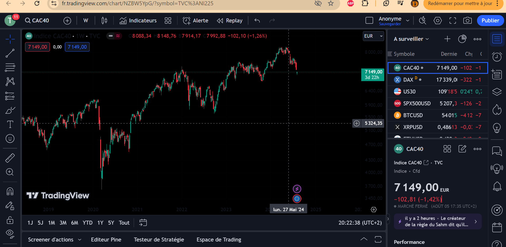Undo the last chart action
Image resolution: width=506 pixels, height=247 pixels.
coord(257,21)
